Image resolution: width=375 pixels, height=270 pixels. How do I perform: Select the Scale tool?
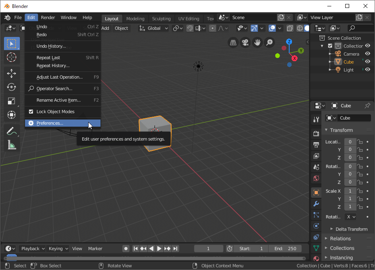pos(12,101)
